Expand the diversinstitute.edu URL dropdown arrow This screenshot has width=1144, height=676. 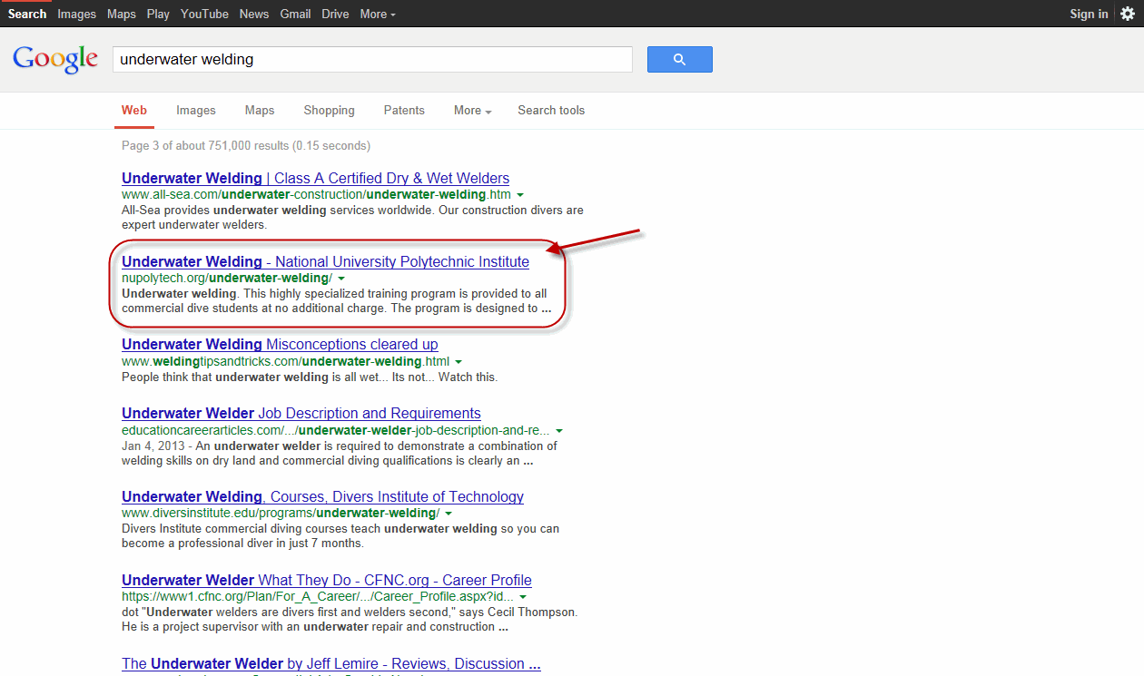tap(449, 514)
